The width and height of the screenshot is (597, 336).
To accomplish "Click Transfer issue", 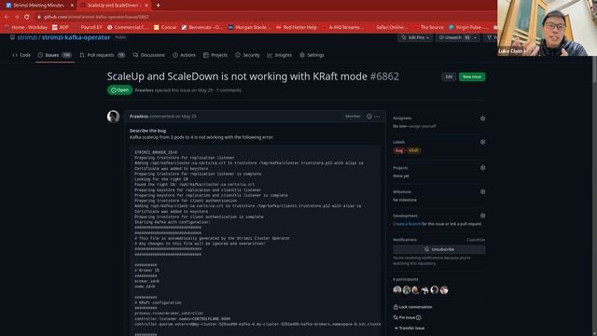I will pos(409,328).
